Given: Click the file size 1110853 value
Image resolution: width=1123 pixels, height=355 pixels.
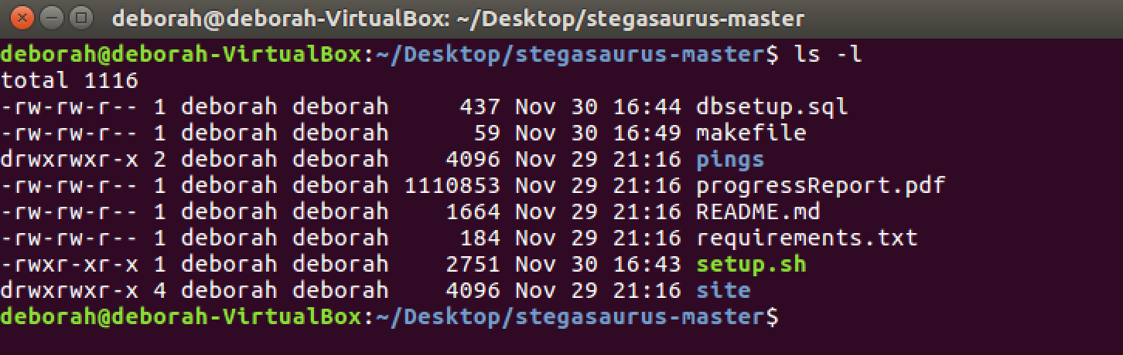Looking at the screenshot, I should coord(452,185).
